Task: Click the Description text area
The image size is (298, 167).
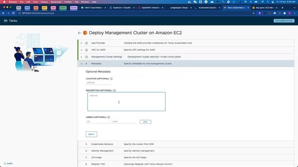Action: click(126, 102)
